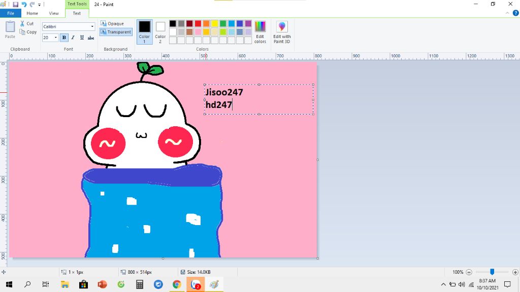Zoom in using the plus button
Image resolution: width=520 pixels, height=292 pixels.
pyautogui.click(x=515, y=272)
